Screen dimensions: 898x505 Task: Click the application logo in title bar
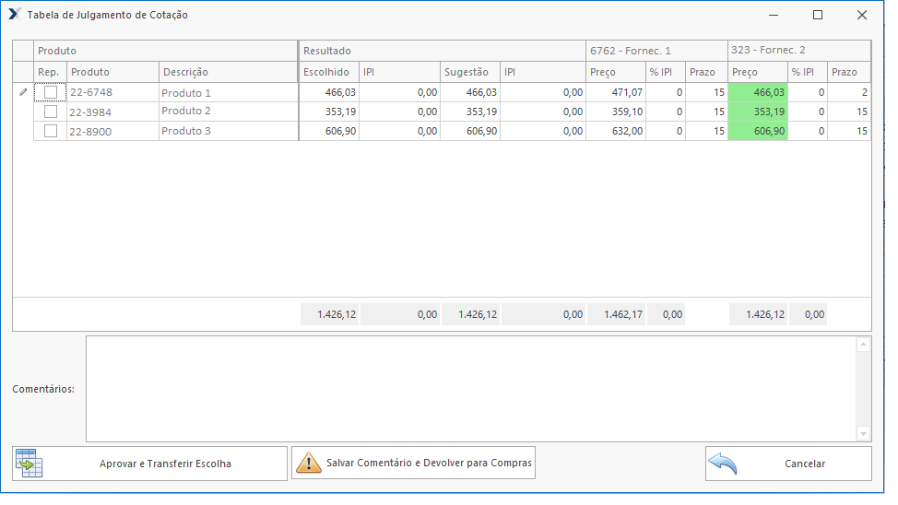click(15, 15)
